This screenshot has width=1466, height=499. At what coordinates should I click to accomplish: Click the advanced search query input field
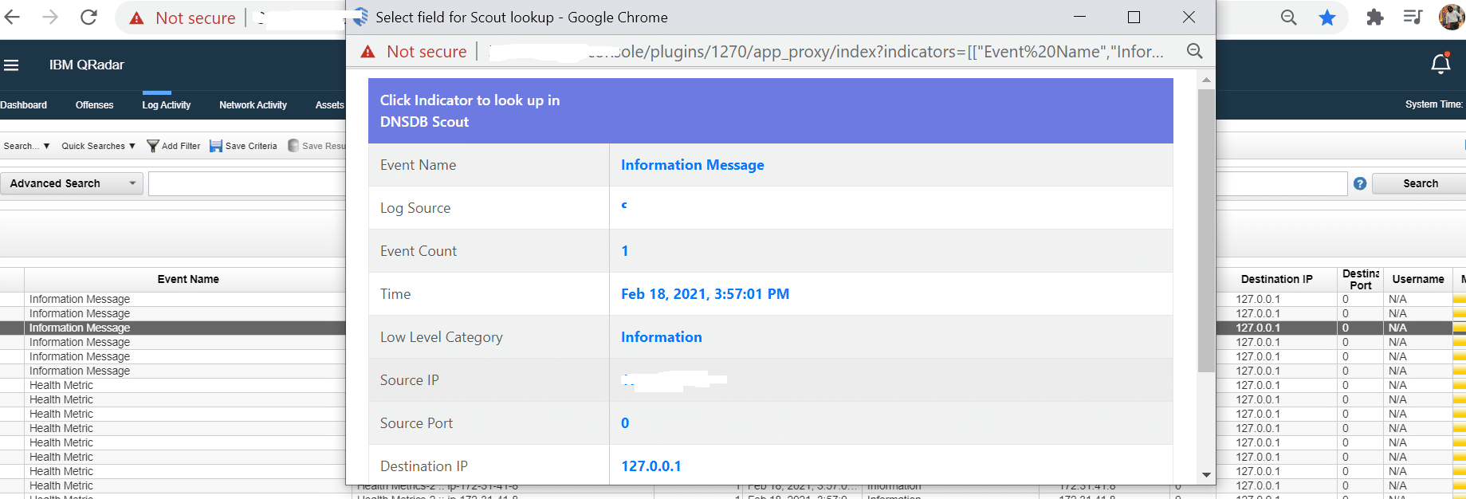tap(247, 183)
